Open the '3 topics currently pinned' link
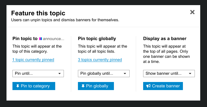This screenshot has height=107, width=207. pyautogui.click(x=100, y=60)
